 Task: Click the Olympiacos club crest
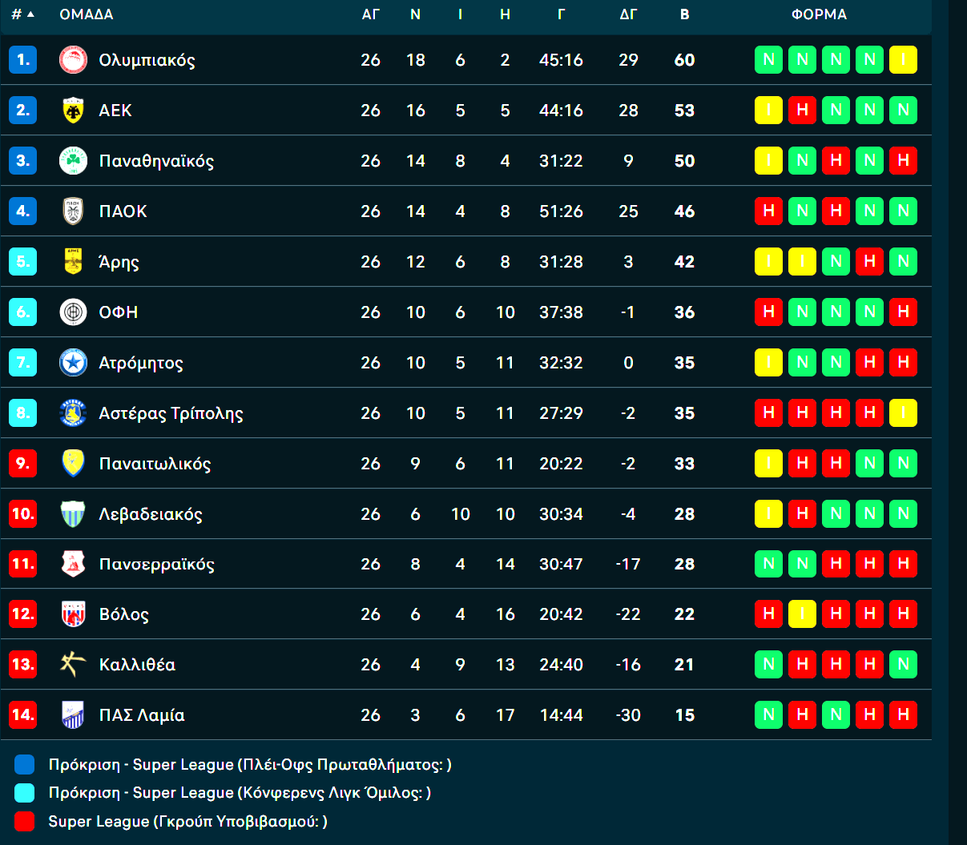tap(73, 60)
